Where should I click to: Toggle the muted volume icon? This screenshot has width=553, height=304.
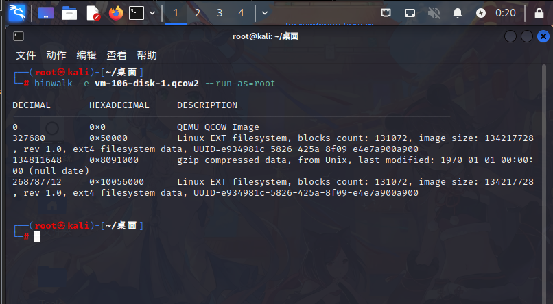pyautogui.click(x=434, y=13)
